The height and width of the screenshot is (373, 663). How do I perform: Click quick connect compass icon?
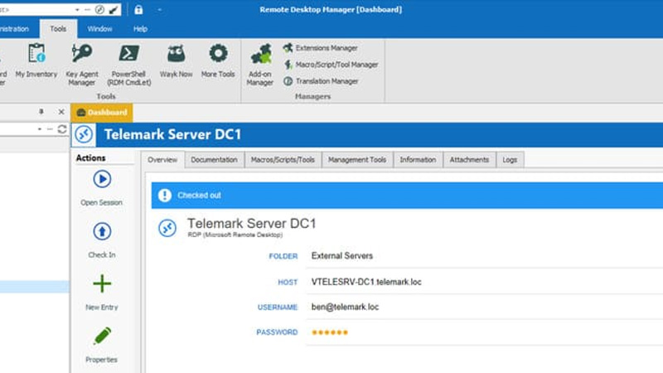click(99, 10)
